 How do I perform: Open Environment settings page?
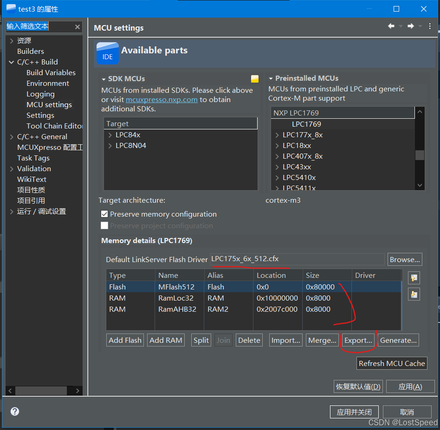click(x=48, y=83)
